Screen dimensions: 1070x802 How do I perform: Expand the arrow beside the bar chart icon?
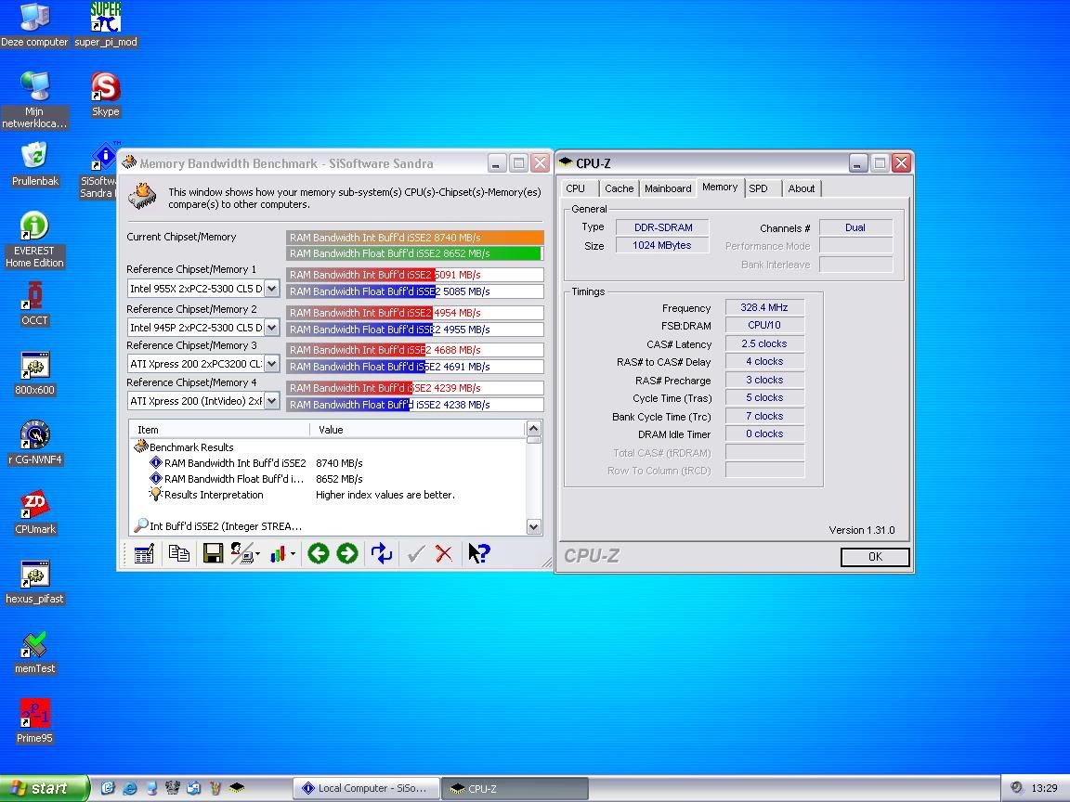[x=293, y=554]
